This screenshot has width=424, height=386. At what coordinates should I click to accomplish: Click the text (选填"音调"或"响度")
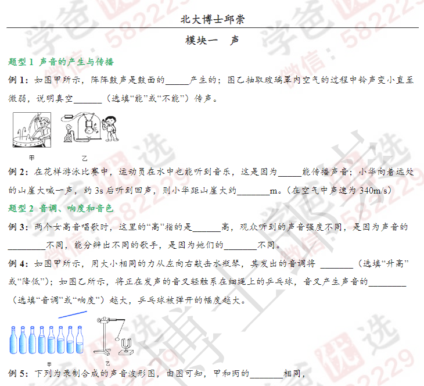(x=59, y=300)
